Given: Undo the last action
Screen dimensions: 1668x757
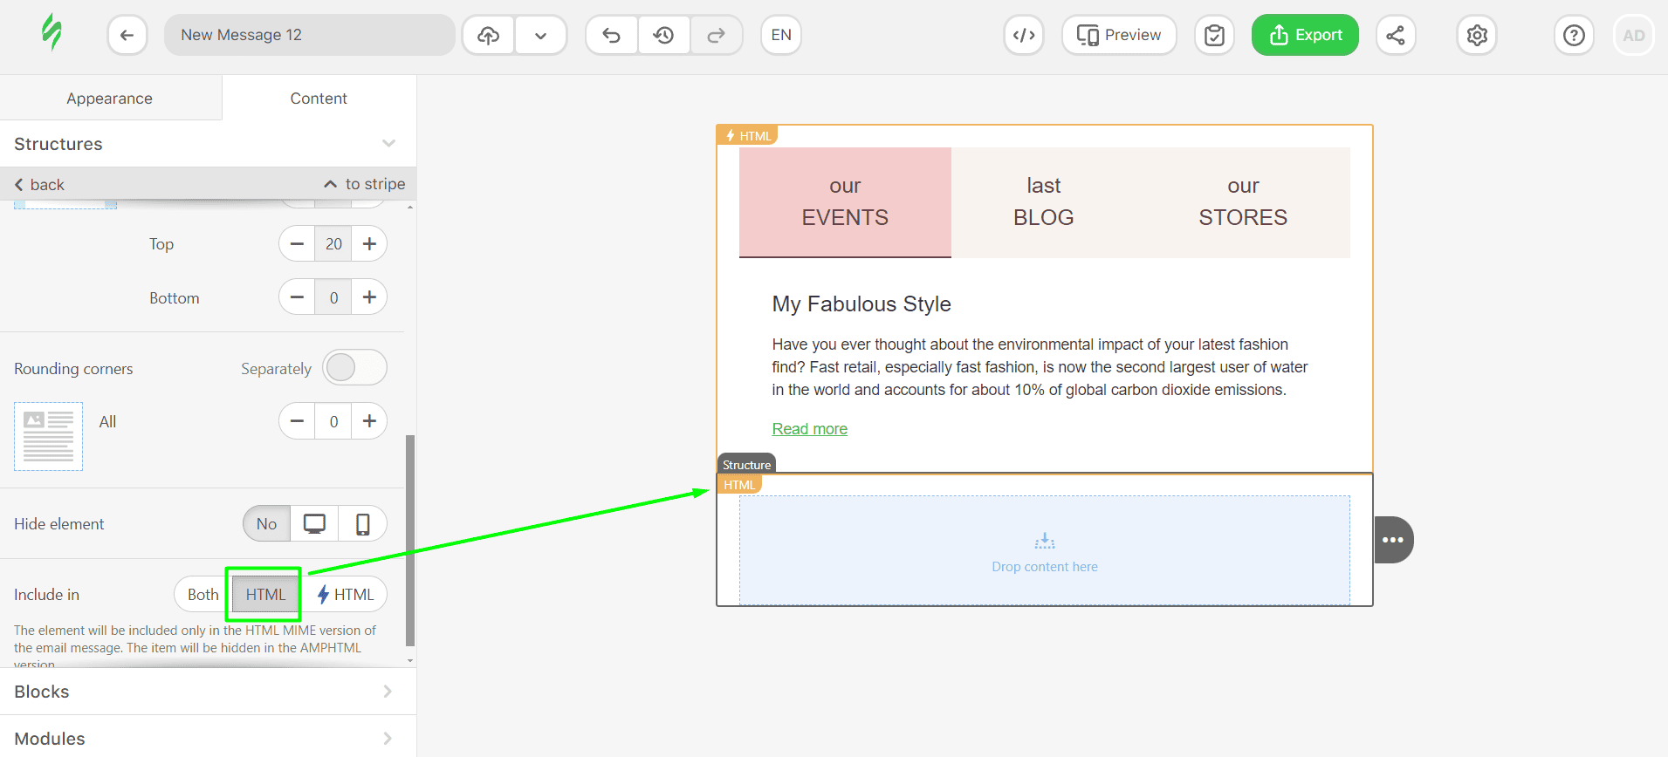Looking at the screenshot, I should [612, 35].
